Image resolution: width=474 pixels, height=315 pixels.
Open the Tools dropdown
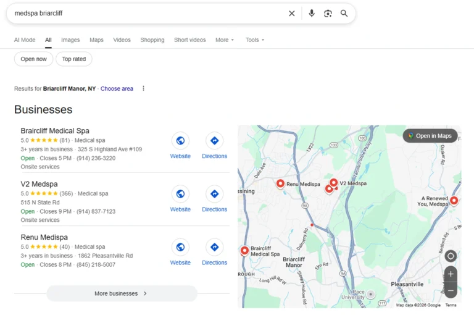pyautogui.click(x=255, y=40)
